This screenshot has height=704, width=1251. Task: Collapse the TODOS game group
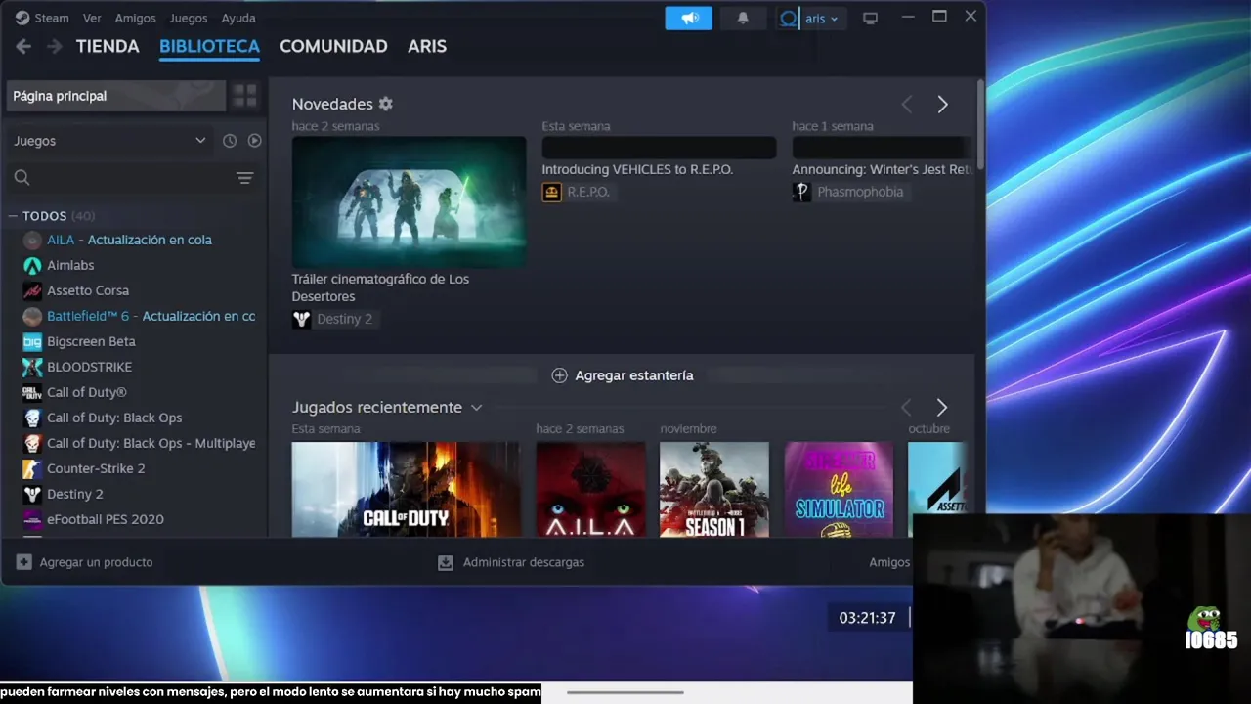14,216
